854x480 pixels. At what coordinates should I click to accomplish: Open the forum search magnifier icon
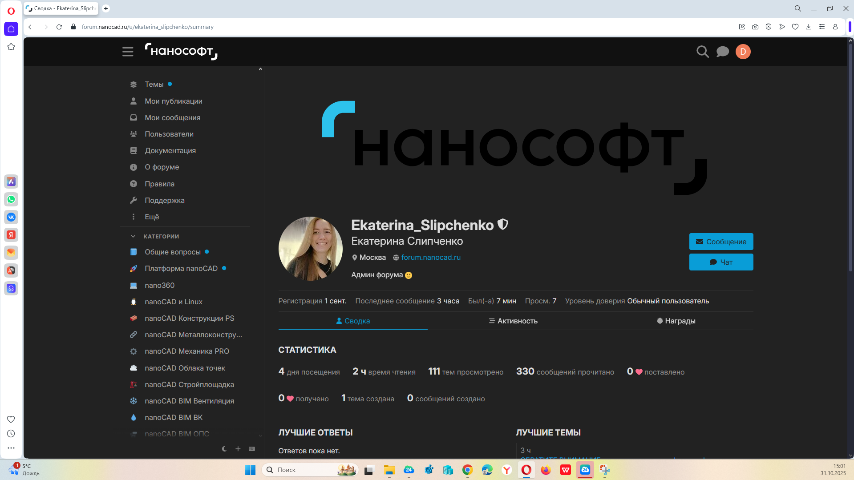(x=702, y=52)
